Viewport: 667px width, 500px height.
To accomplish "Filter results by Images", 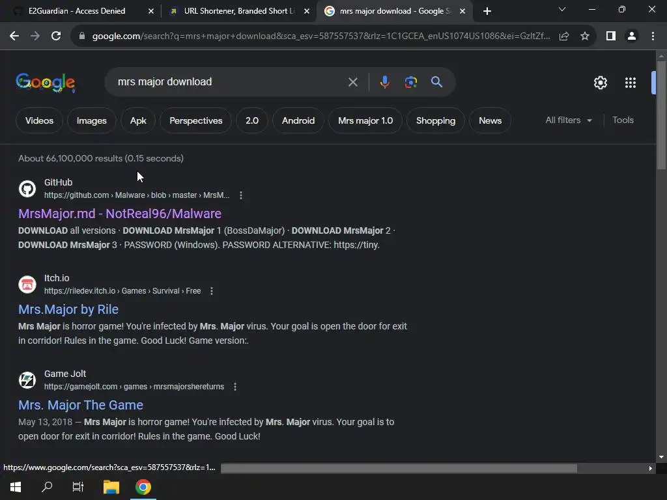I will 91,120.
